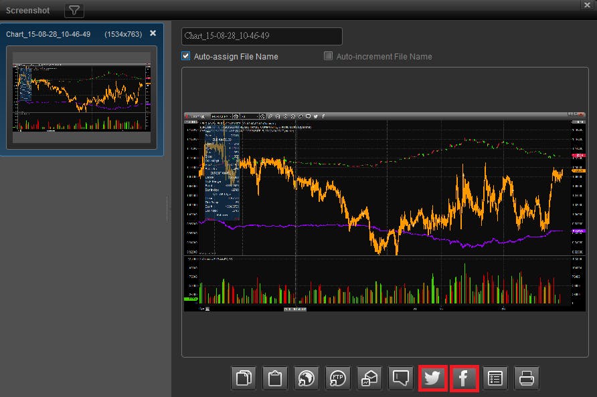Click the chat message bubble icon
The image size is (597, 397).
[x=401, y=379]
